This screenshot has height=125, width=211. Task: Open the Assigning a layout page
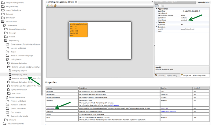pos(20,71)
